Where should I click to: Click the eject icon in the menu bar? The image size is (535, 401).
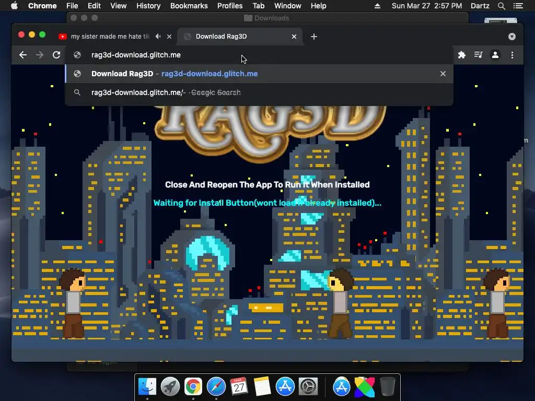coord(377,6)
